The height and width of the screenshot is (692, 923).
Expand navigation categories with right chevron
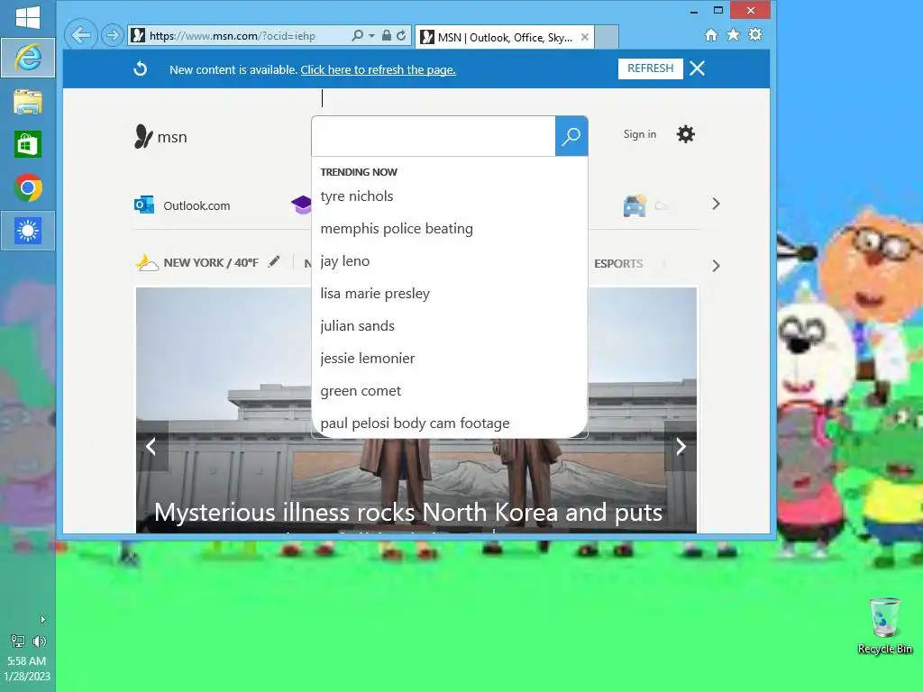(x=716, y=266)
